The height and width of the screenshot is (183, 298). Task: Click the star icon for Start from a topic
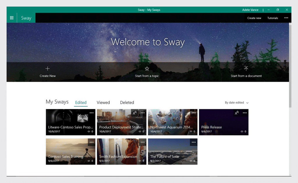[147, 69]
